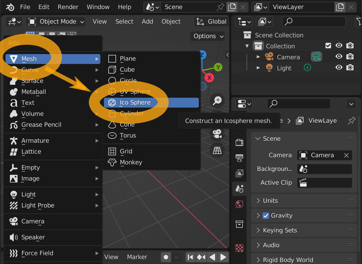The height and width of the screenshot is (264, 362).
Task: Open the Metaball entry in Add menu
Action: (x=53, y=92)
